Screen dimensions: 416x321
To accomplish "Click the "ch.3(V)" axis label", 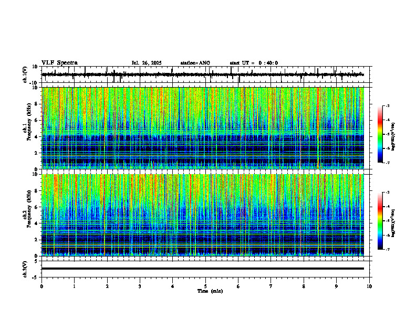I will pos(25,269).
